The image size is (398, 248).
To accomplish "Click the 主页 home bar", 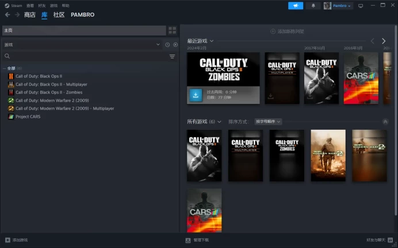I will [x=84, y=30].
